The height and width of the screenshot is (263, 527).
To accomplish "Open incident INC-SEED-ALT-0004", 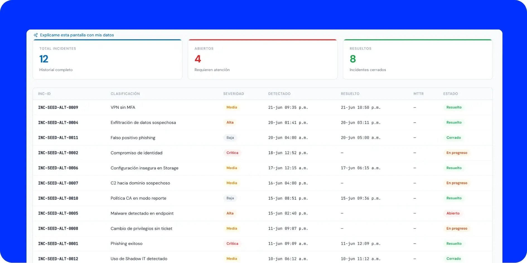I will tap(58, 122).
